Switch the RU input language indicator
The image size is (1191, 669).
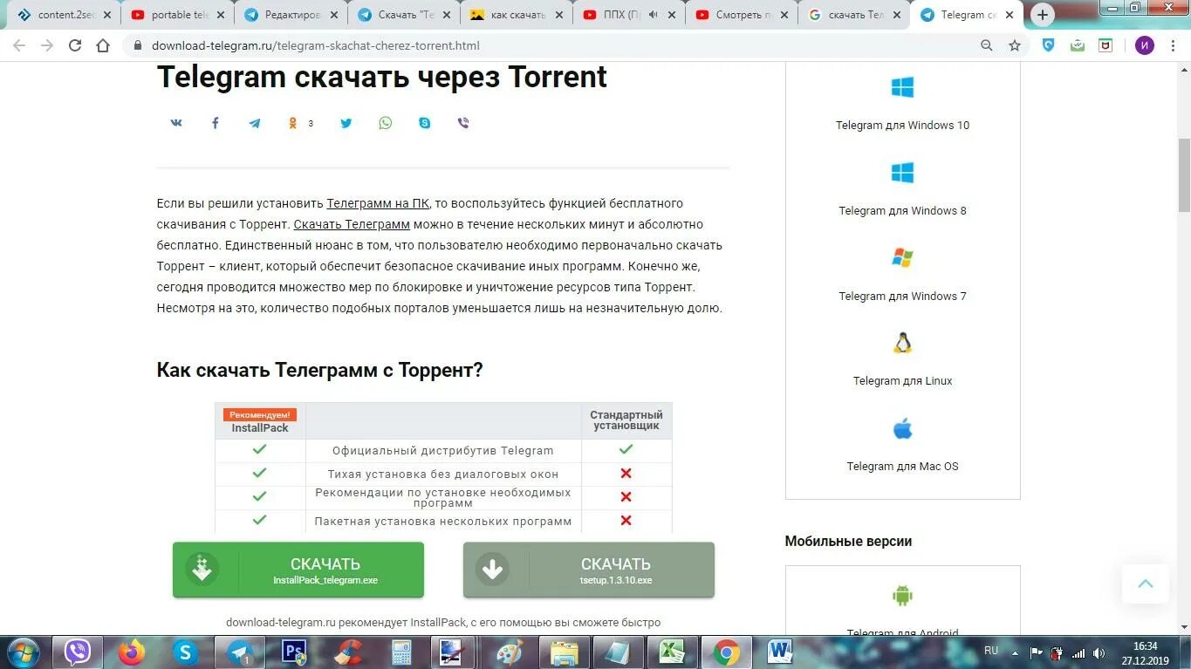(x=991, y=652)
